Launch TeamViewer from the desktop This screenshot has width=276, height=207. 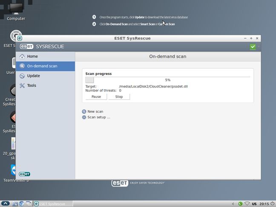(15, 171)
